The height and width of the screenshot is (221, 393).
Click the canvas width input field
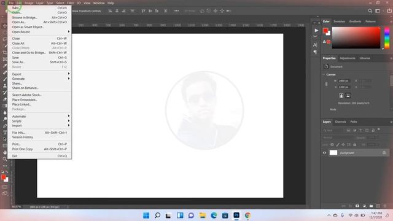[x=345, y=80]
